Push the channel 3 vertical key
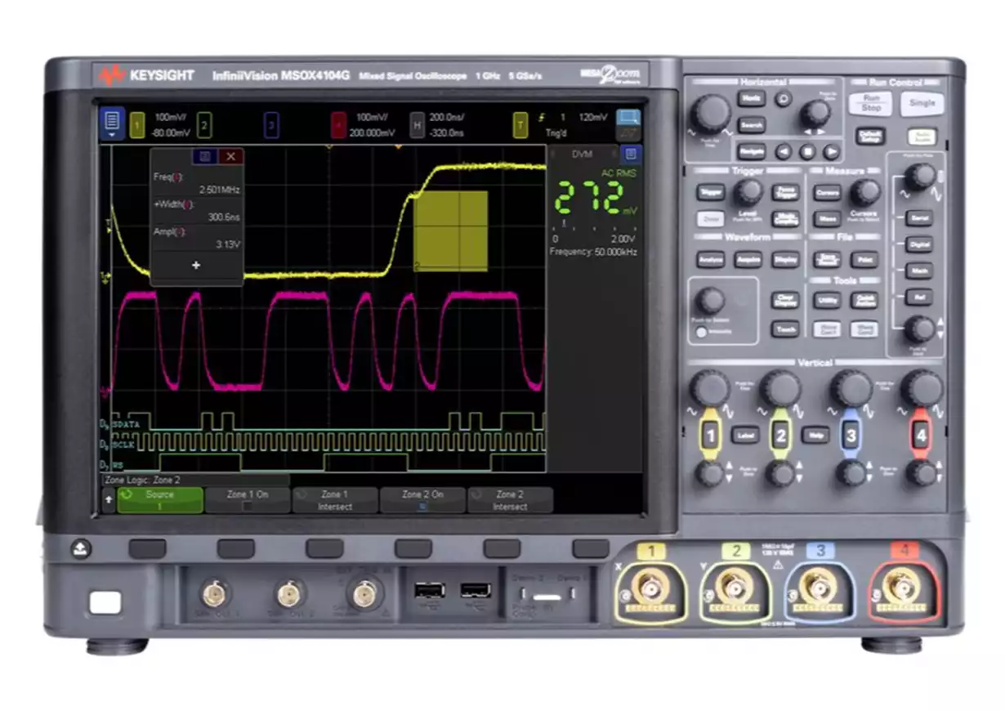The height and width of the screenshot is (711, 1005). 851,436
